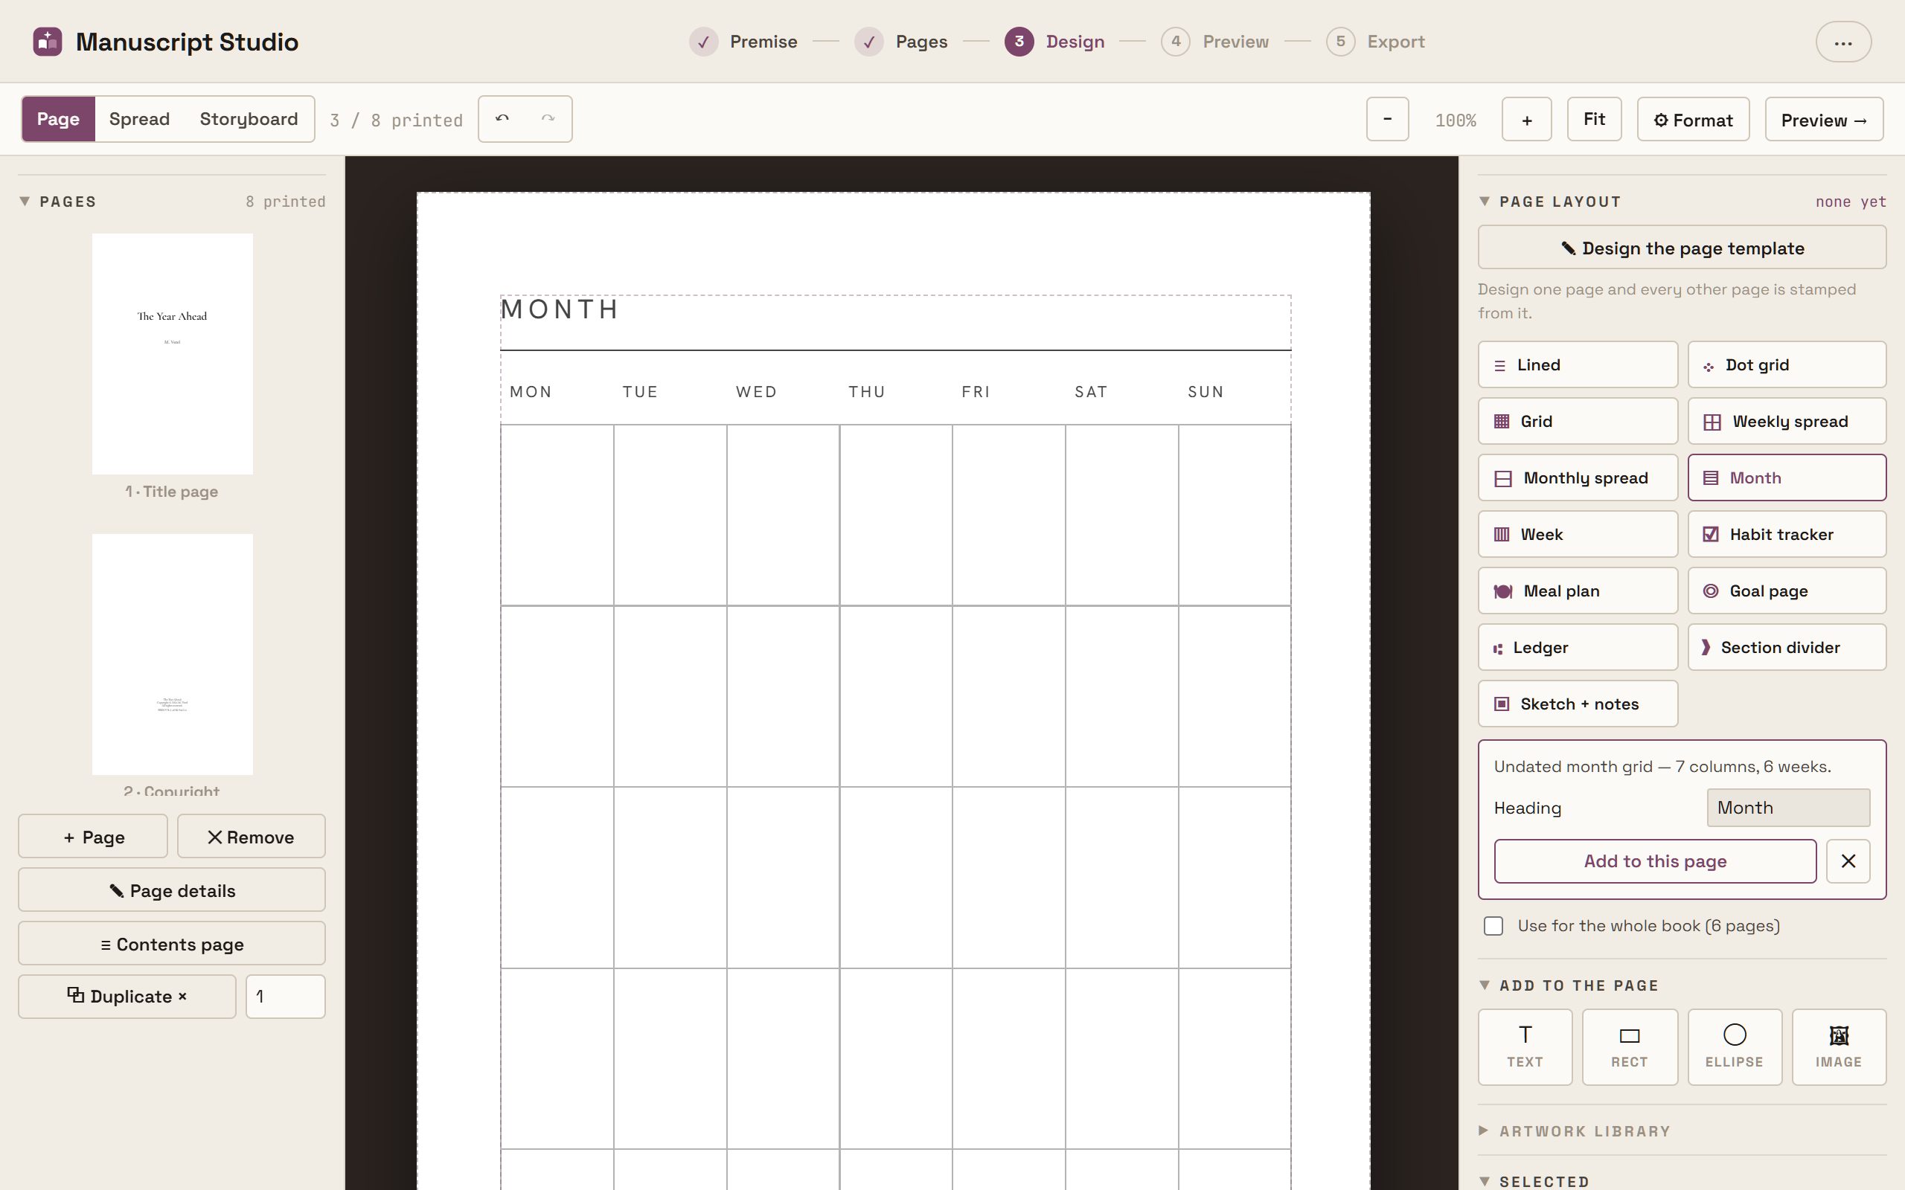Click the Preview → button
Image resolution: width=1905 pixels, height=1190 pixels.
(x=1824, y=120)
